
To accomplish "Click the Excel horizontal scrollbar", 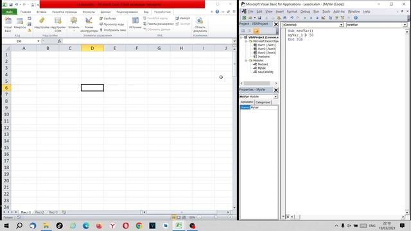I will (182, 212).
